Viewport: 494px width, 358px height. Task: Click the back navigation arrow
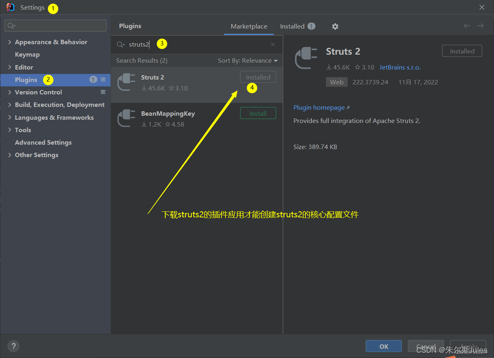pyautogui.click(x=467, y=26)
